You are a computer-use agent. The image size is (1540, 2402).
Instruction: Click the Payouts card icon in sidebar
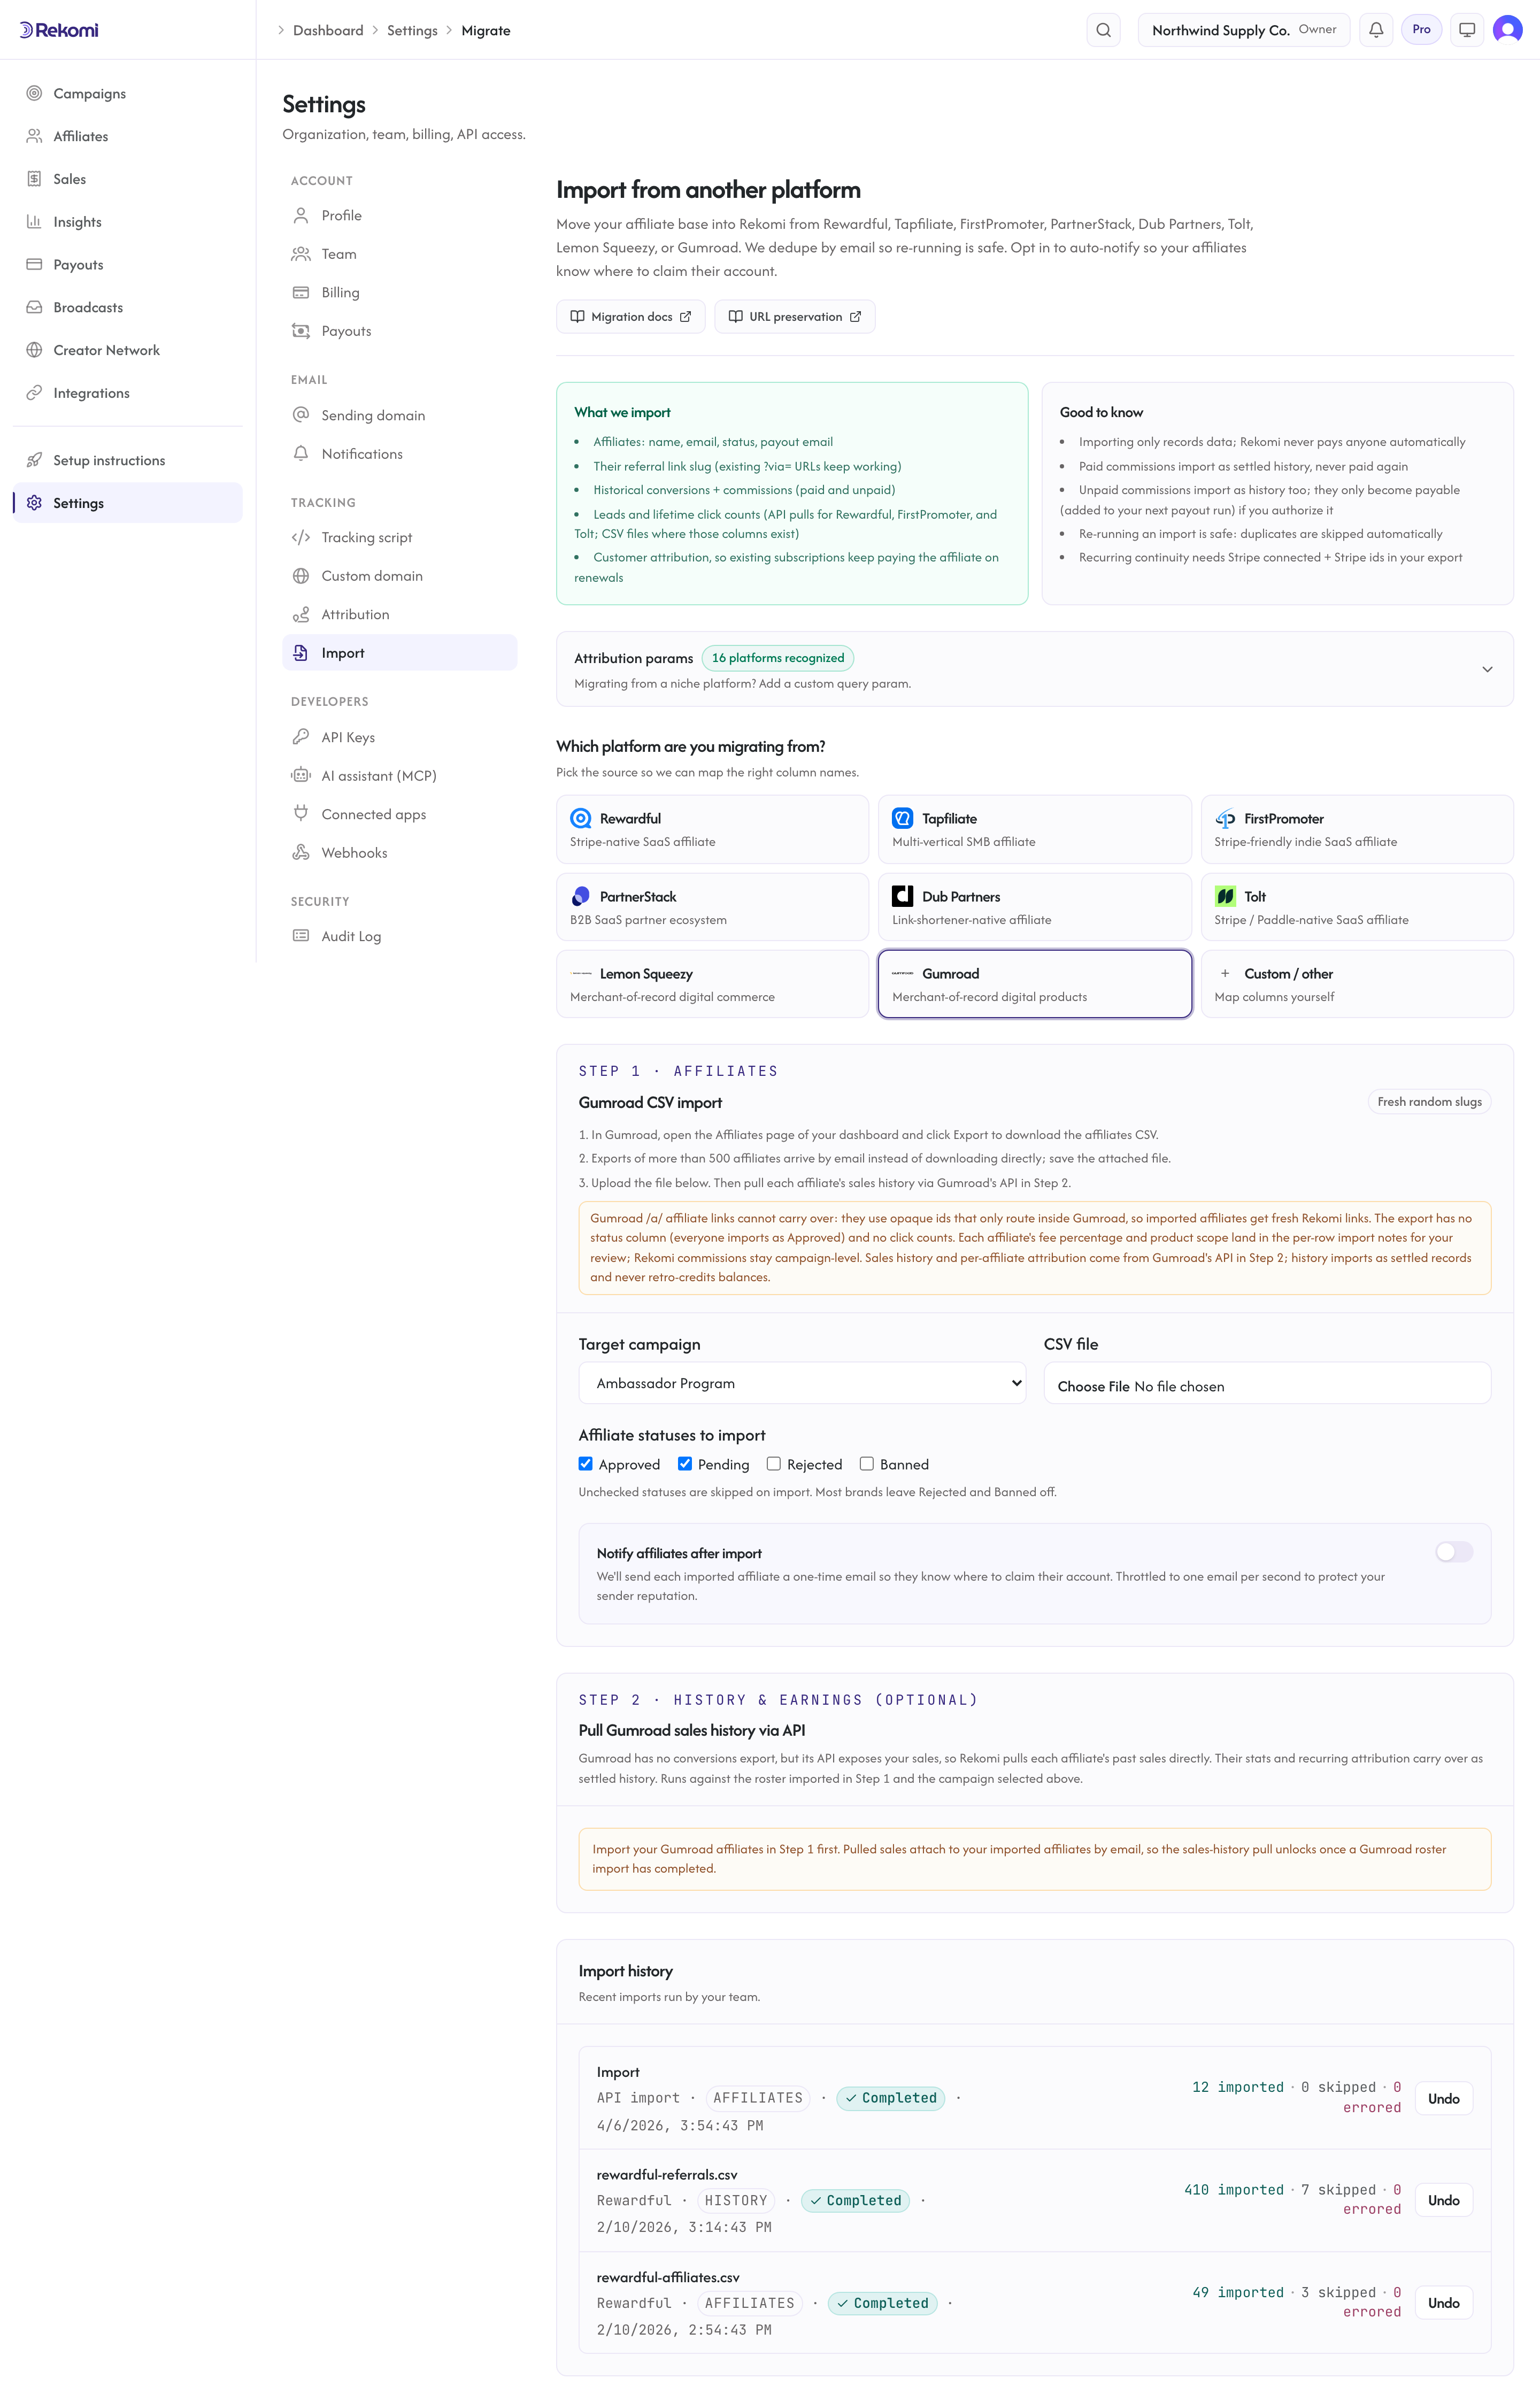coord(34,265)
